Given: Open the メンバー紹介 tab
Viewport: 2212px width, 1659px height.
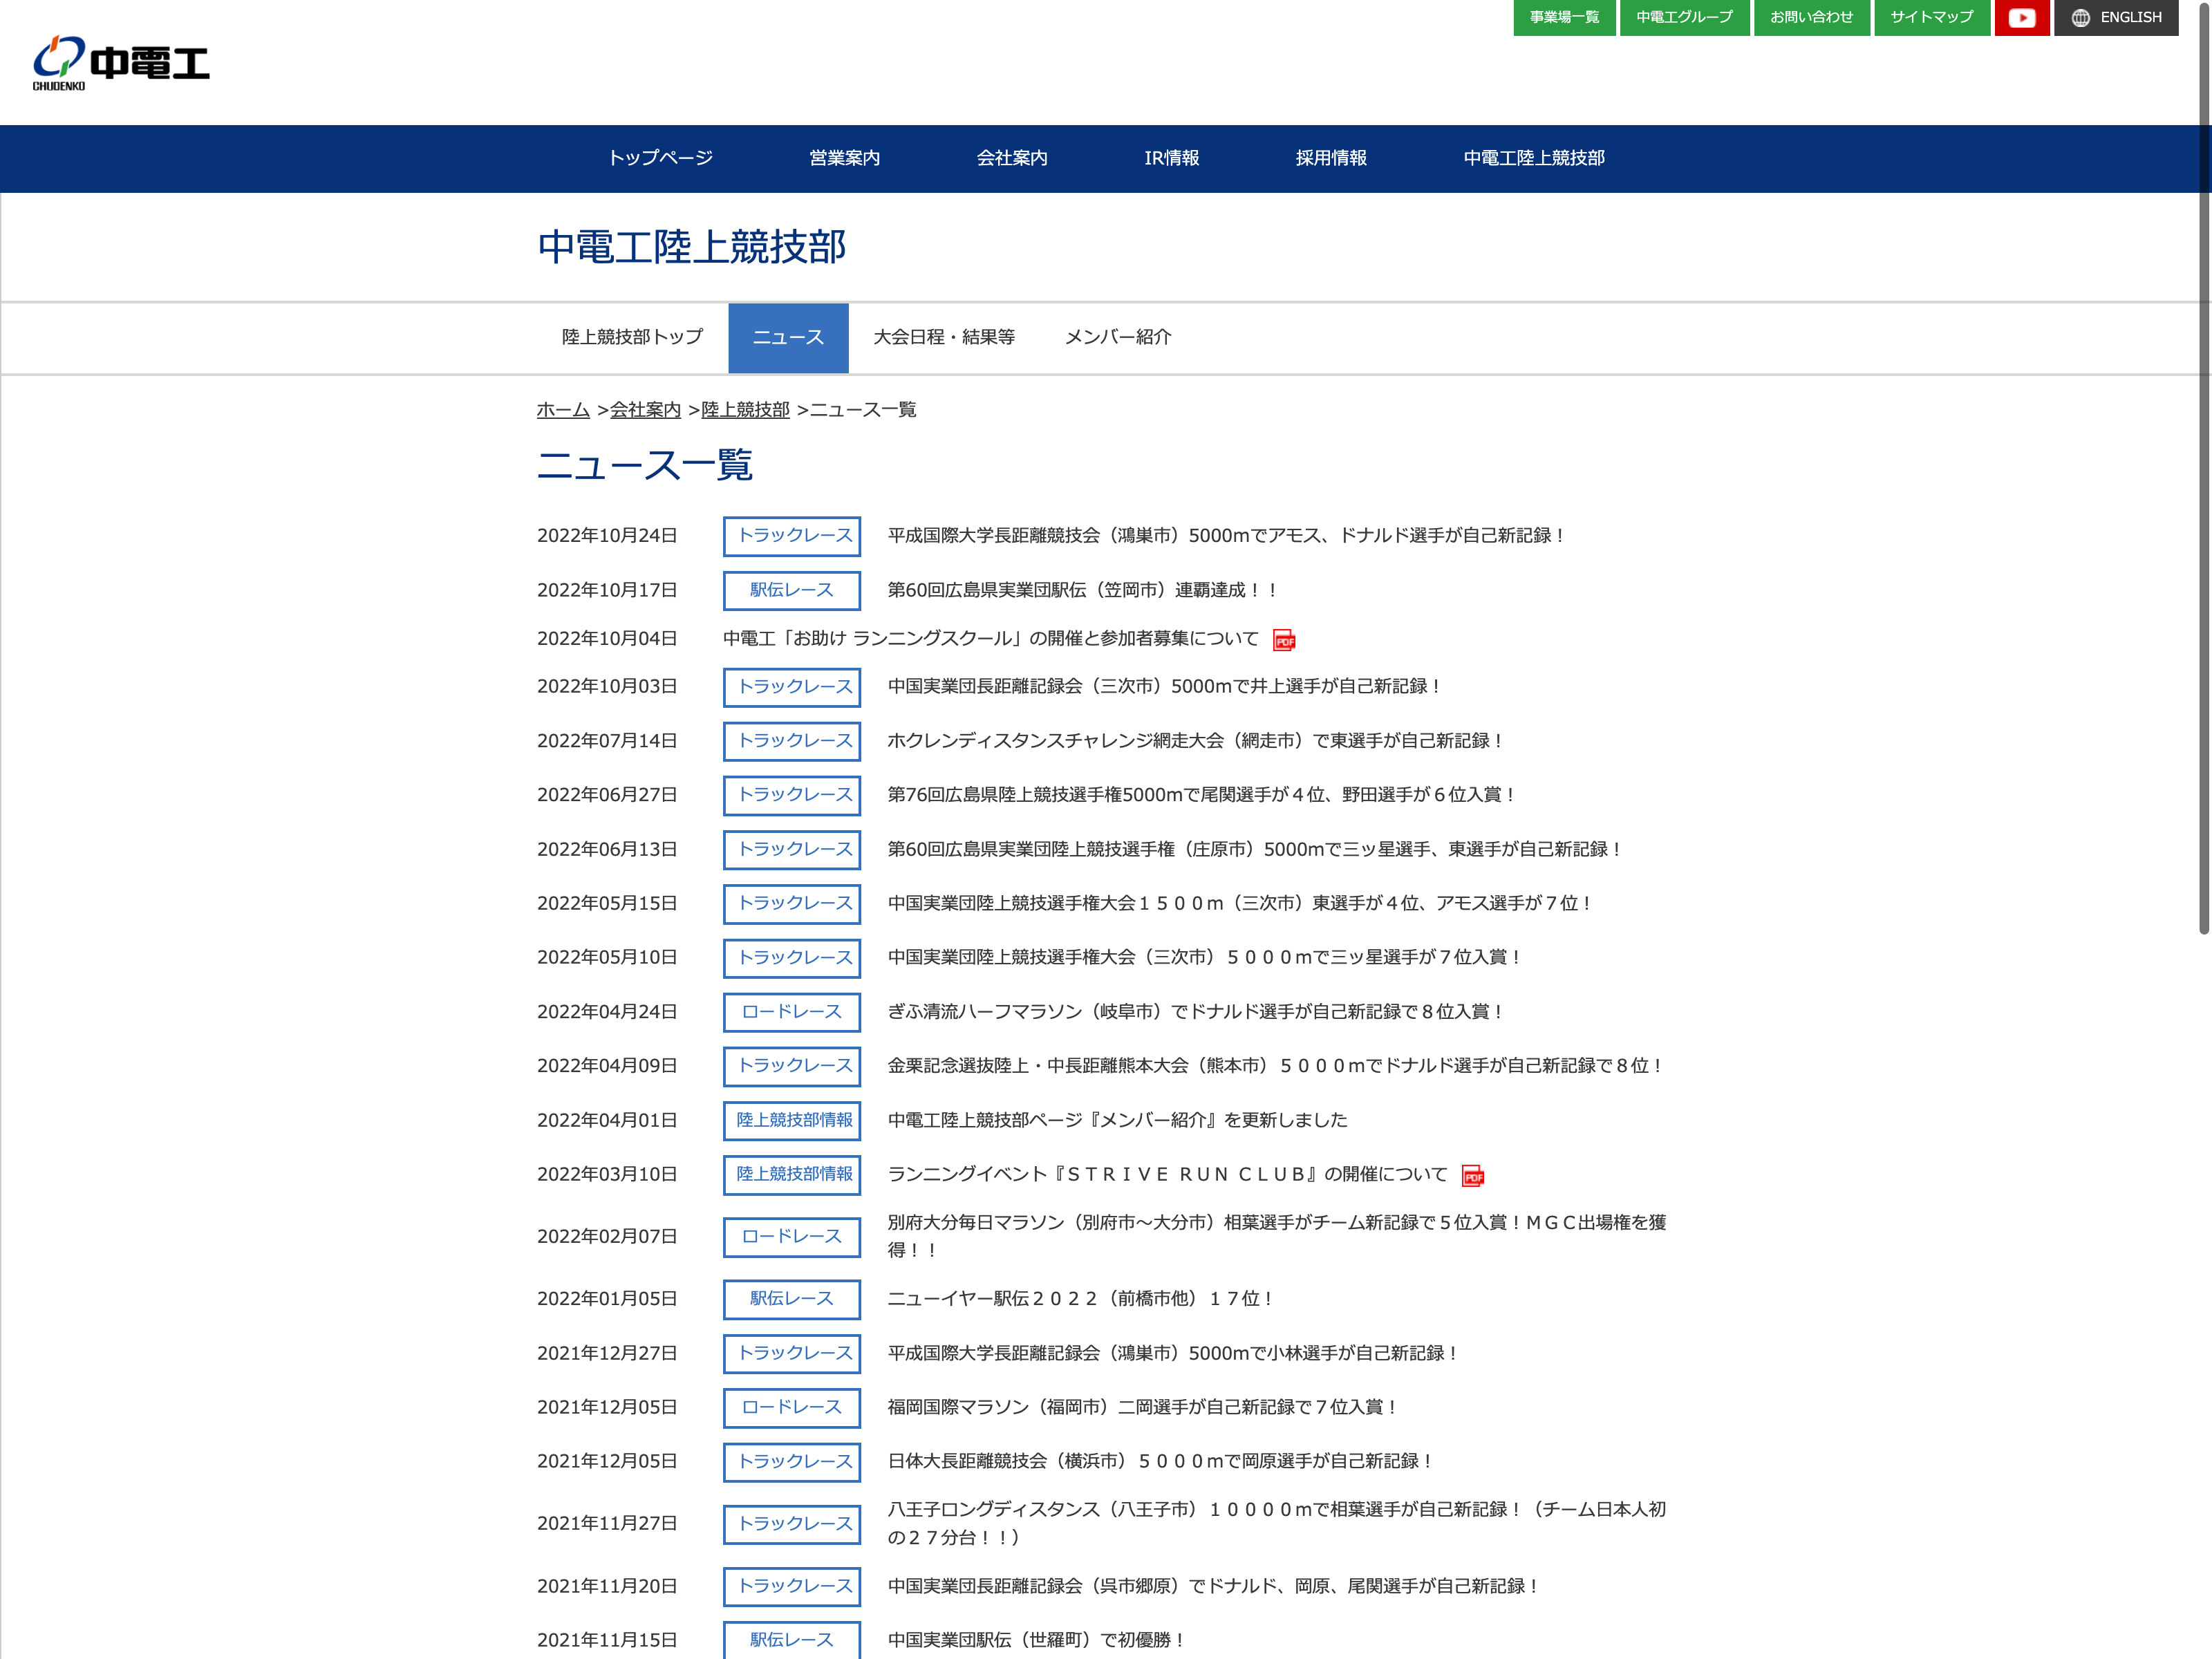Looking at the screenshot, I should pyautogui.click(x=1117, y=338).
